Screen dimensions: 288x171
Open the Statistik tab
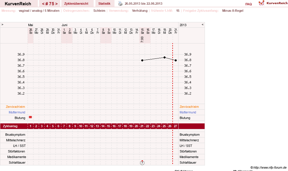pyautogui.click(x=104, y=4)
